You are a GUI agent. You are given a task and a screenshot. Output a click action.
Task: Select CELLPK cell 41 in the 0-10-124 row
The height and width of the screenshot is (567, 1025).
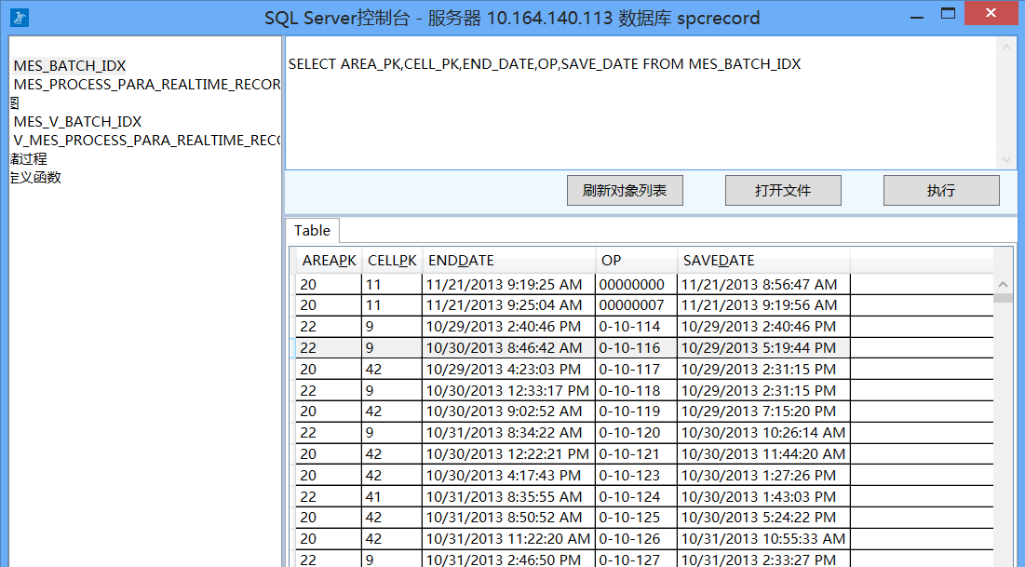click(x=392, y=496)
